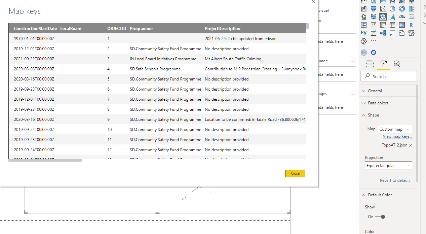
Task: Select the Filled map visual
Action: pos(373,17)
